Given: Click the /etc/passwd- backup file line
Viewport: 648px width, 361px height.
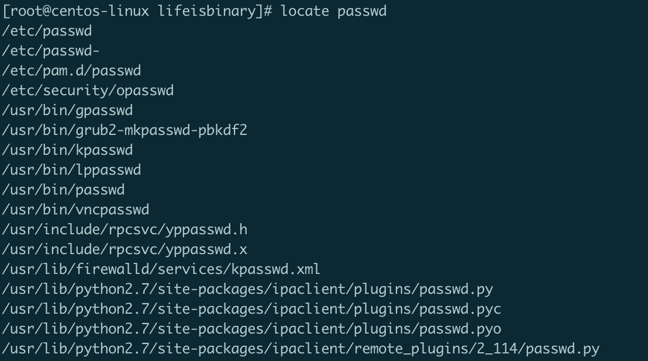Looking at the screenshot, I should [51, 51].
